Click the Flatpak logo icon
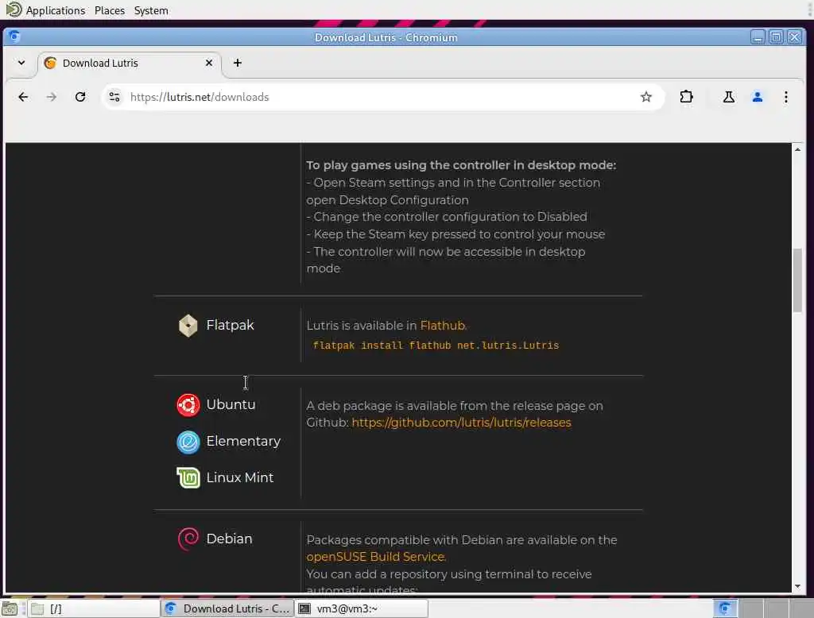 click(188, 326)
